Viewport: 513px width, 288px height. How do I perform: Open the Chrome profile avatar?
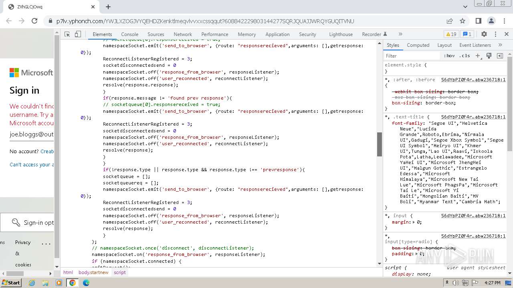tap(491, 21)
